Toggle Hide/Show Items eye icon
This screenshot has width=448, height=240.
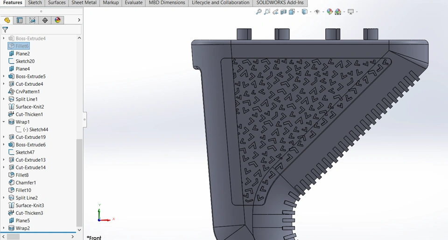[317, 12]
